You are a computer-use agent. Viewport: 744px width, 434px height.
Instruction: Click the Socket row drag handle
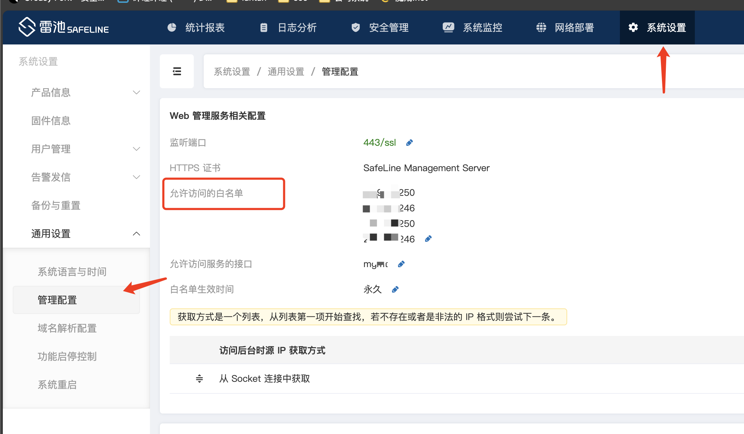click(x=199, y=379)
